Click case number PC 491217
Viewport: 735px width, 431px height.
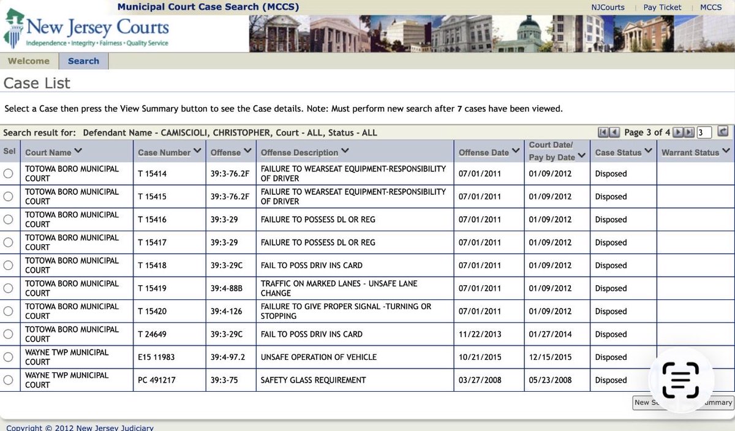tap(157, 380)
